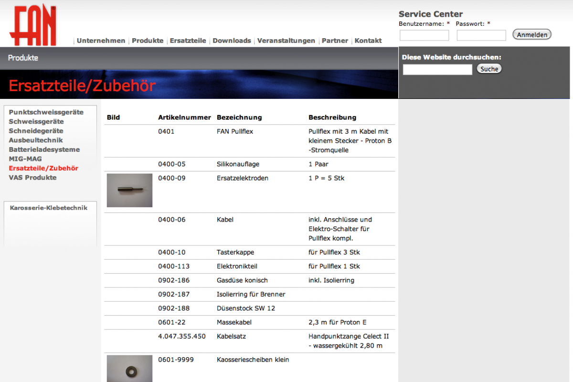Go to Ersatzteile in top navigation

point(188,41)
